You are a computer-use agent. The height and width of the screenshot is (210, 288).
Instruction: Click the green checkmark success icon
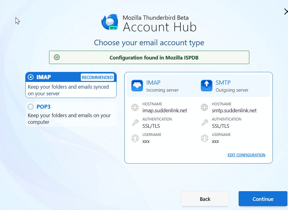[57, 57]
